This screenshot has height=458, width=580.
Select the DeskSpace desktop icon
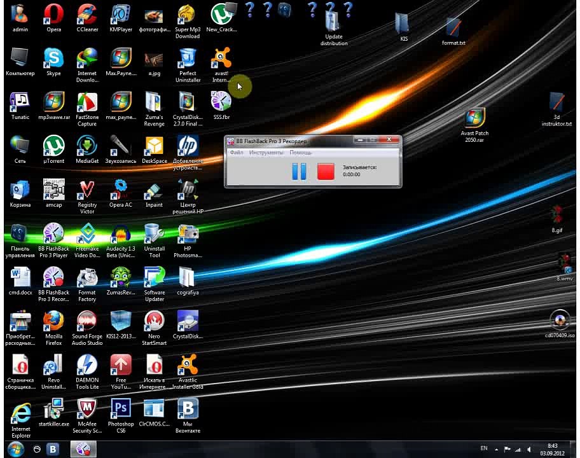155,149
